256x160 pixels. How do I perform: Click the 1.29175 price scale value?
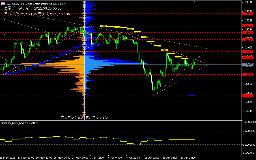pyautogui.click(x=248, y=2)
